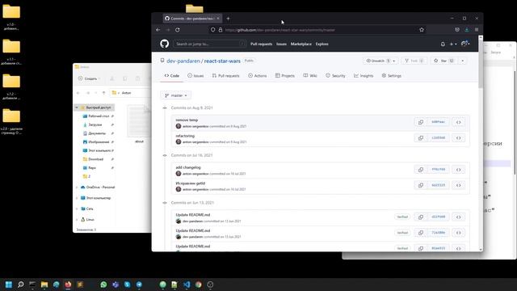This screenshot has height=291, width=517.
Task: Copy SHA of the 'remove temp' commit
Action: pos(421,122)
